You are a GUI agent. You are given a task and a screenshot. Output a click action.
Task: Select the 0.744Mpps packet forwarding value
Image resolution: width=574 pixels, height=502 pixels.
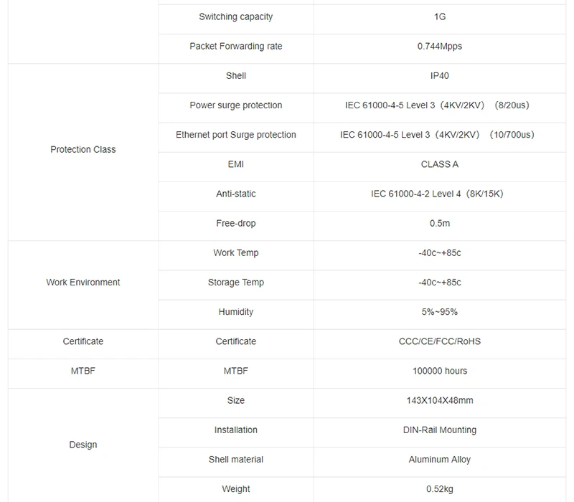click(x=439, y=47)
